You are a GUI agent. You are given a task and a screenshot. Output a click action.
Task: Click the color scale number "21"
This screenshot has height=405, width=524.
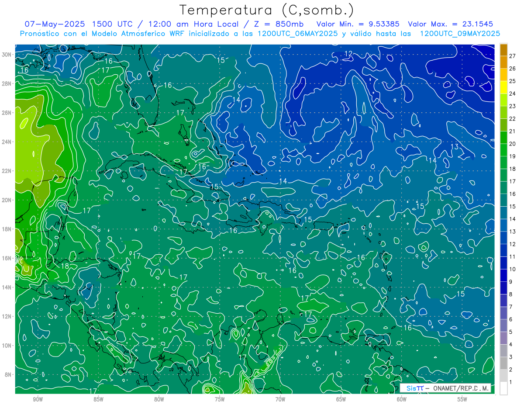(x=513, y=131)
